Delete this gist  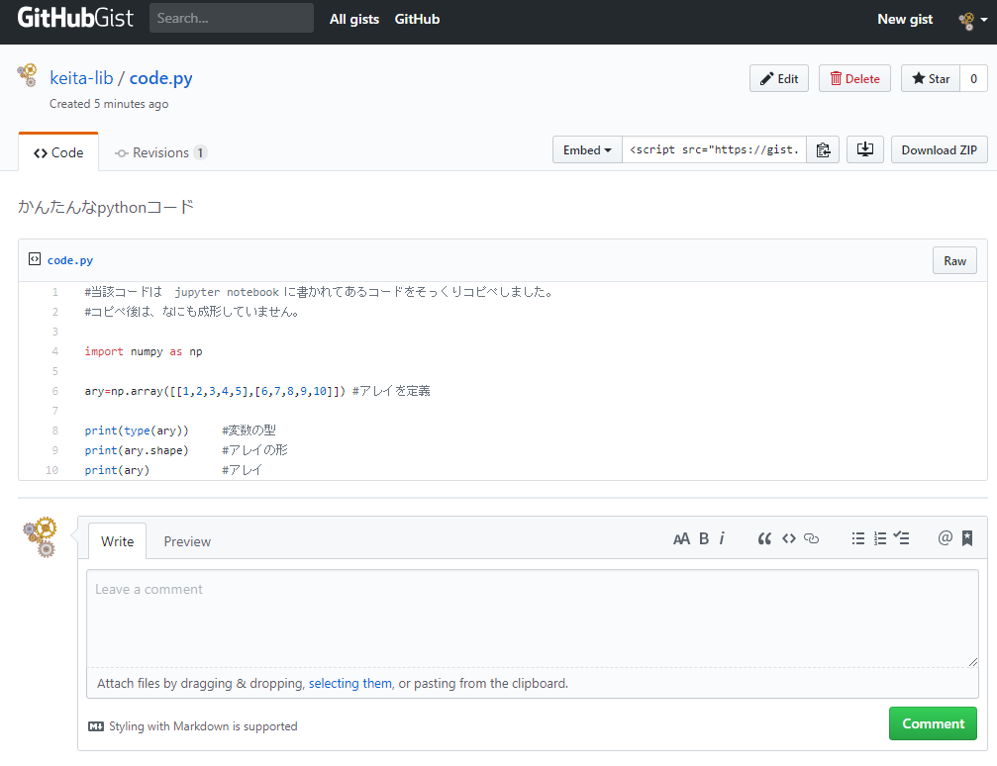(x=854, y=79)
